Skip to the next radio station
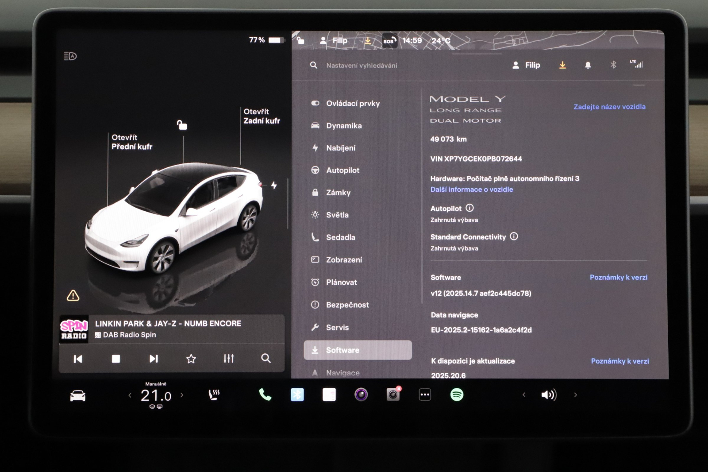The image size is (708, 472). coord(154,359)
